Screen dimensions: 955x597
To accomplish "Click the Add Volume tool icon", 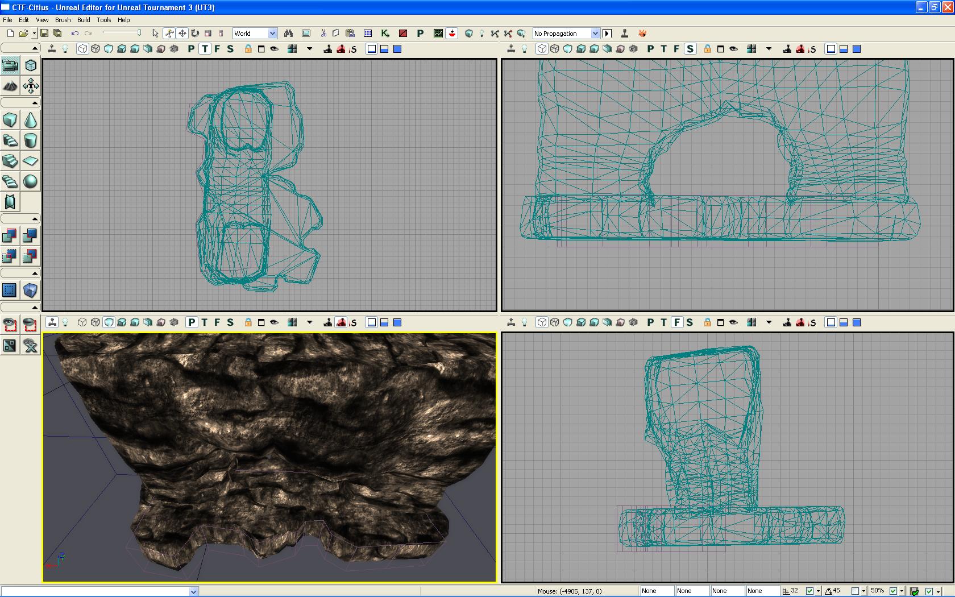I will 30,291.
